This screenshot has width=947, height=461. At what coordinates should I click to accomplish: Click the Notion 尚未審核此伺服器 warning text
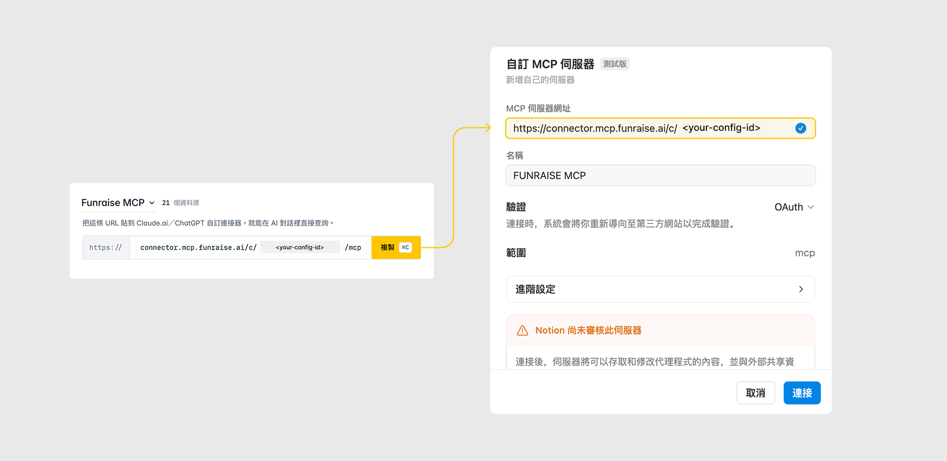click(588, 331)
